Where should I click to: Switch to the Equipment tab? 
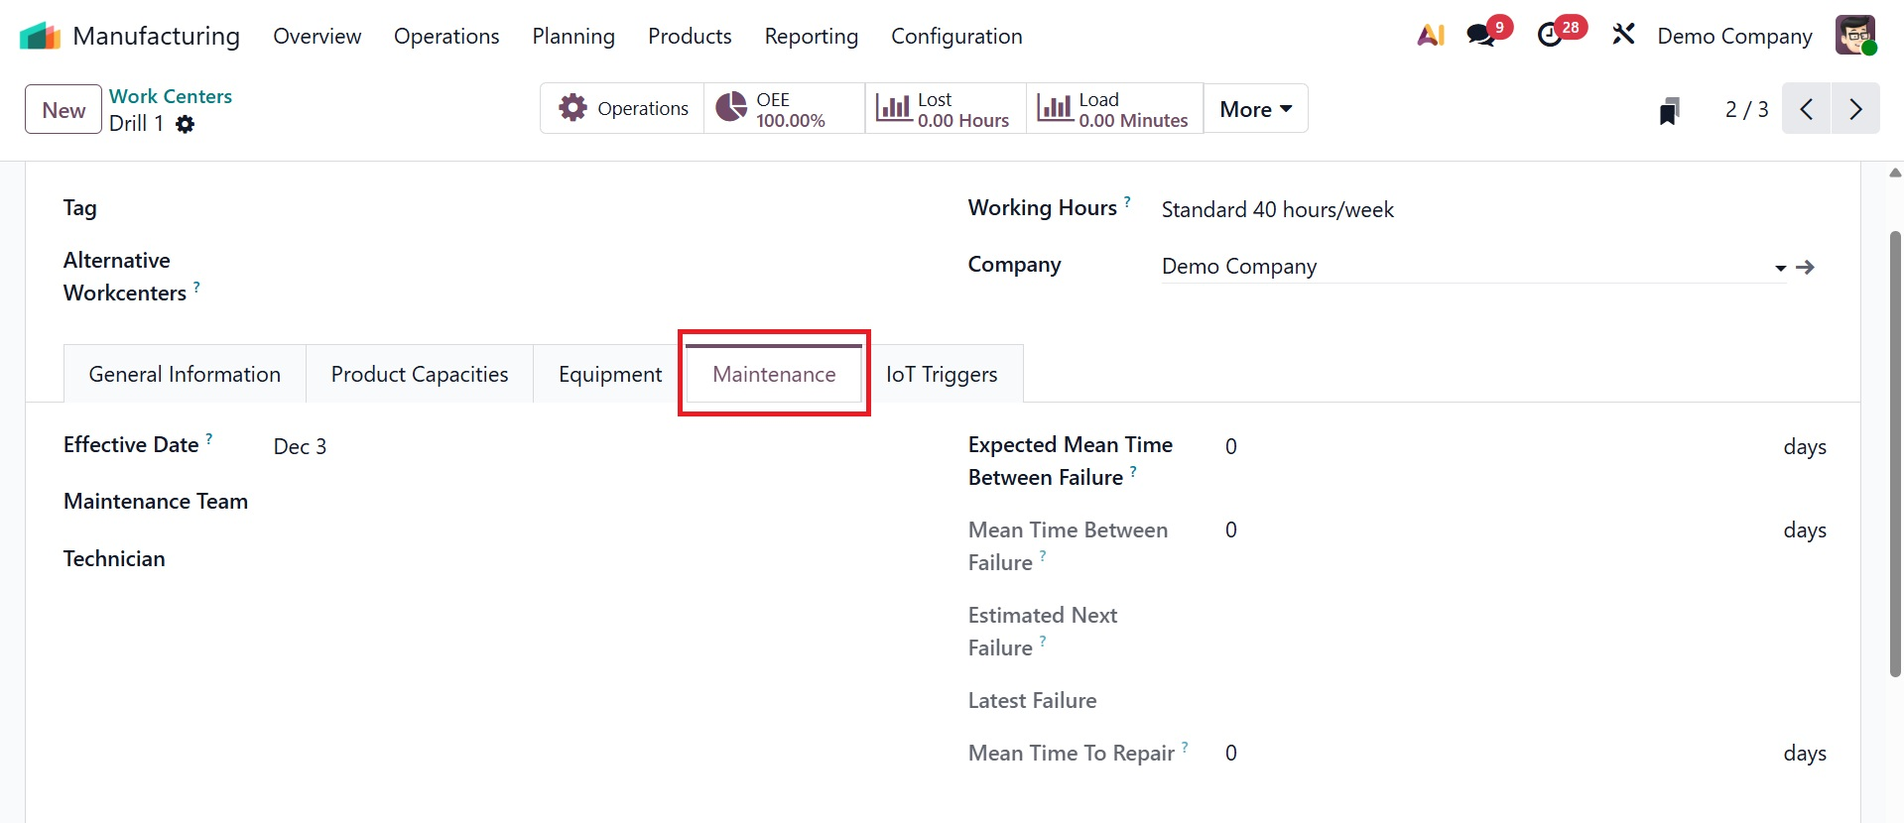point(609,375)
